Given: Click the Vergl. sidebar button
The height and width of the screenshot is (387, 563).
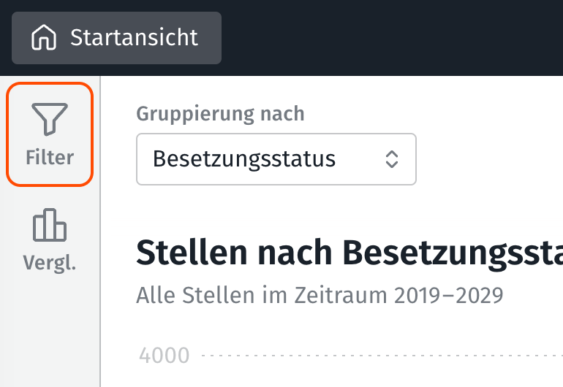Looking at the screenshot, I should tap(50, 241).
